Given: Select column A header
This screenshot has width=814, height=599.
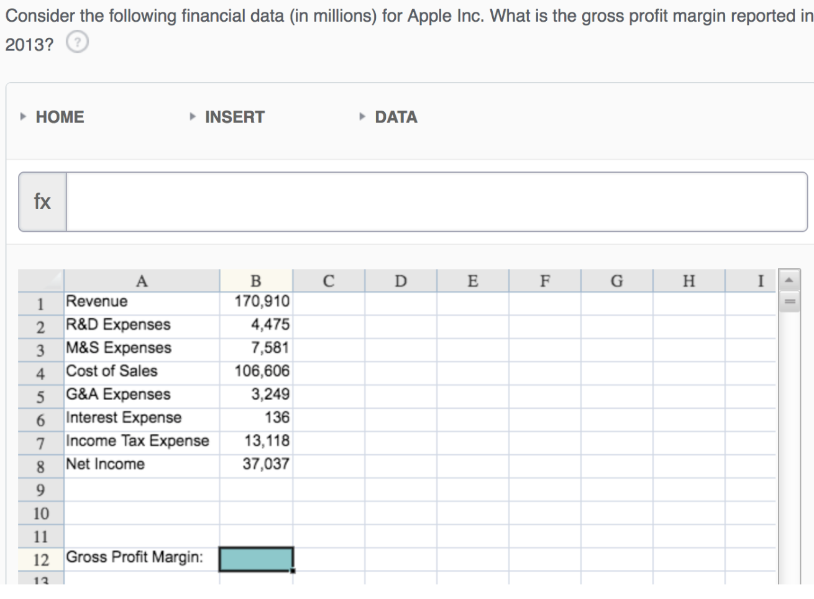Looking at the screenshot, I should tap(142, 281).
